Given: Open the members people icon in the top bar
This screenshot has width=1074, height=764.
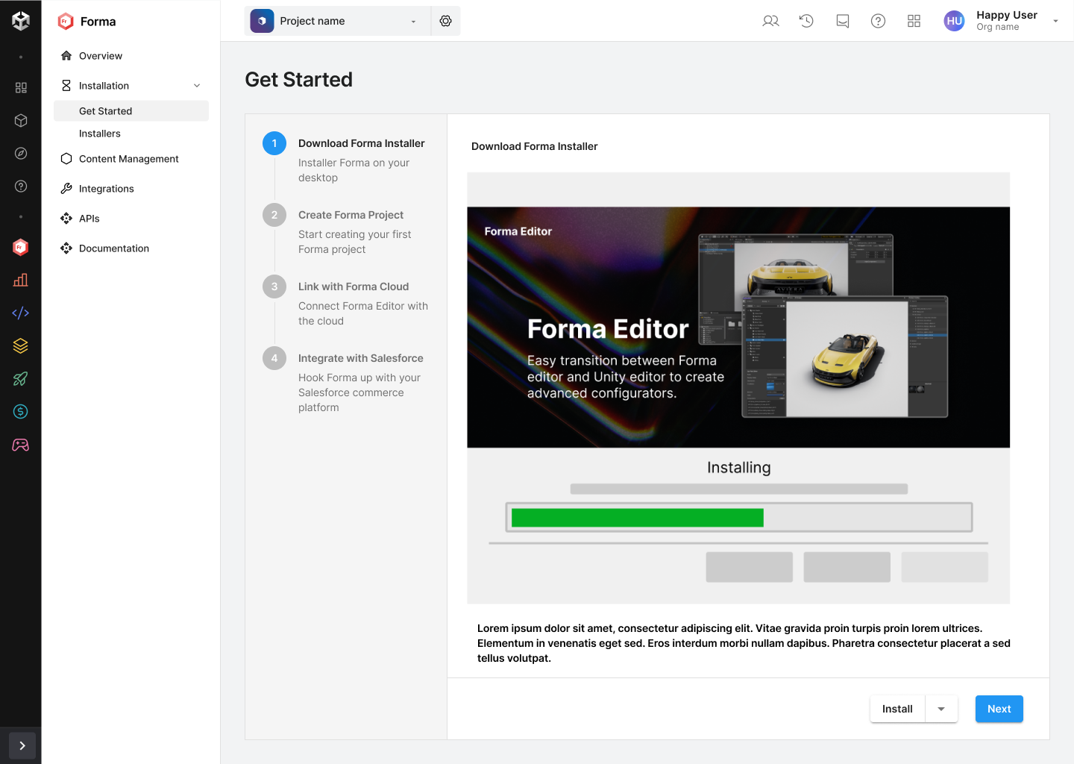Looking at the screenshot, I should (770, 21).
